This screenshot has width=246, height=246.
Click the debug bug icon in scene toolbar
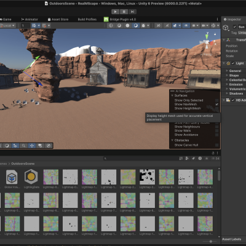[143, 26]
